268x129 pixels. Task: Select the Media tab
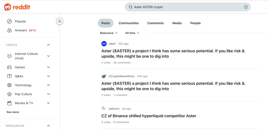(x=177, y=23)
